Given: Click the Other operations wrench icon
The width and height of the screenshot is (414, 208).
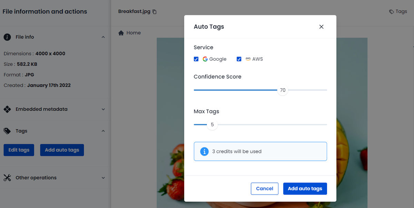Looking at the screenshot, I should coord(7,177).
